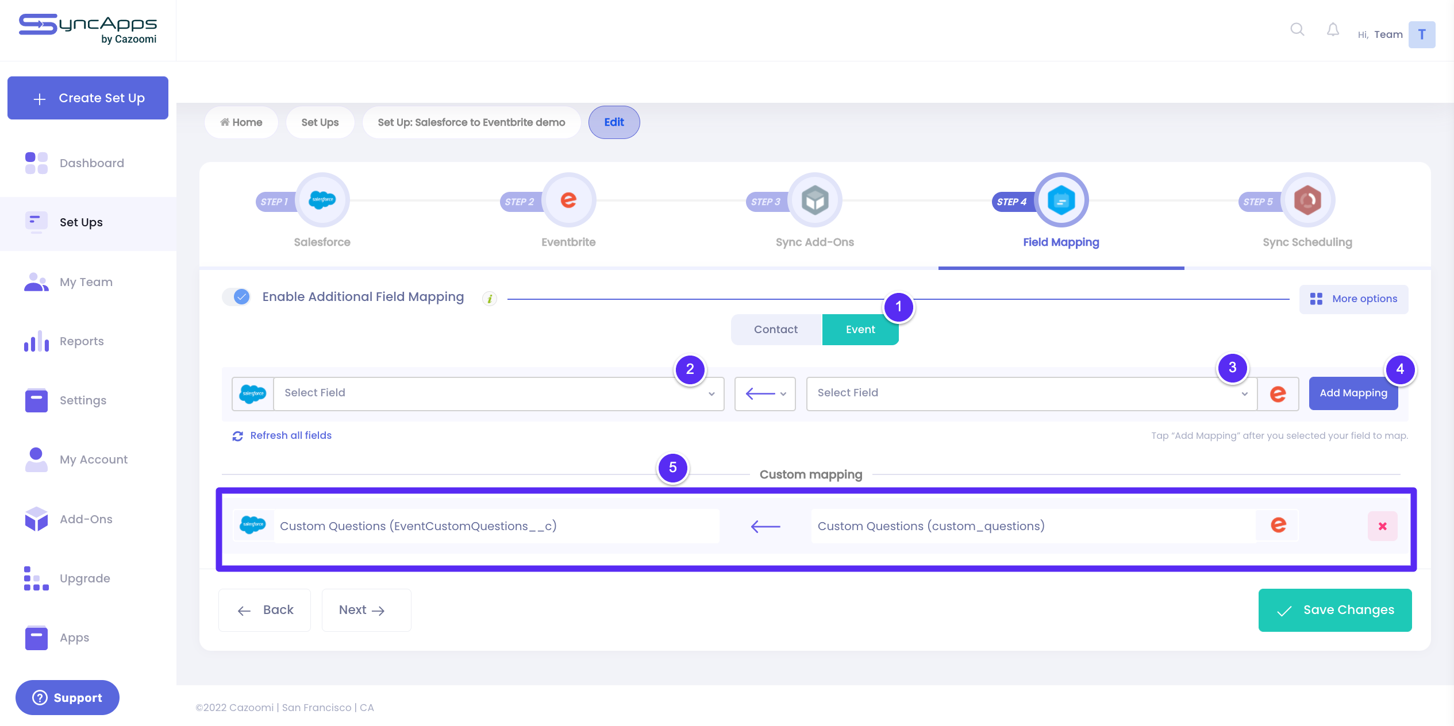Click the Eventbrite icon in the custom_questions row
The height and width of the screenshot is (726, 1454).
point(1278,525)
